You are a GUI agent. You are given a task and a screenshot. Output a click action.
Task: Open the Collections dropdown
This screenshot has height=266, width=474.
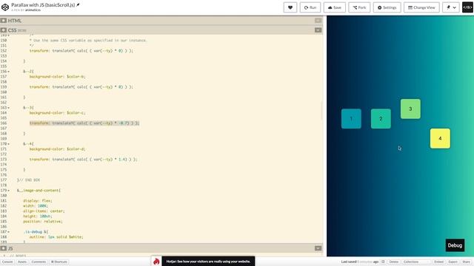point(416,262)
